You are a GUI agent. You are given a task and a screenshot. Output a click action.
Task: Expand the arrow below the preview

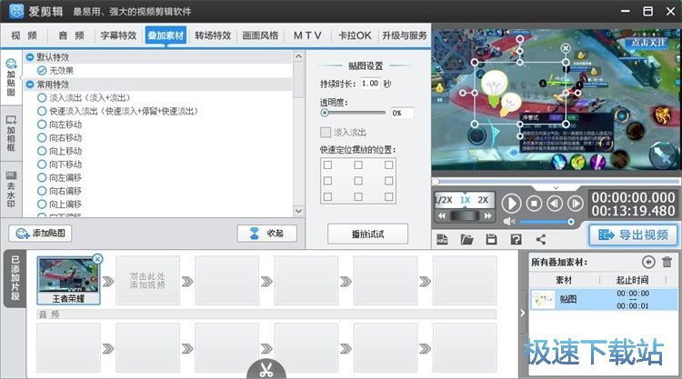[556, 188]
